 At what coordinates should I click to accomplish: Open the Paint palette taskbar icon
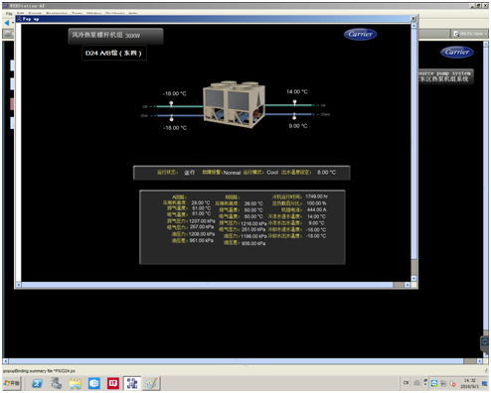click(x=151, y=383)
